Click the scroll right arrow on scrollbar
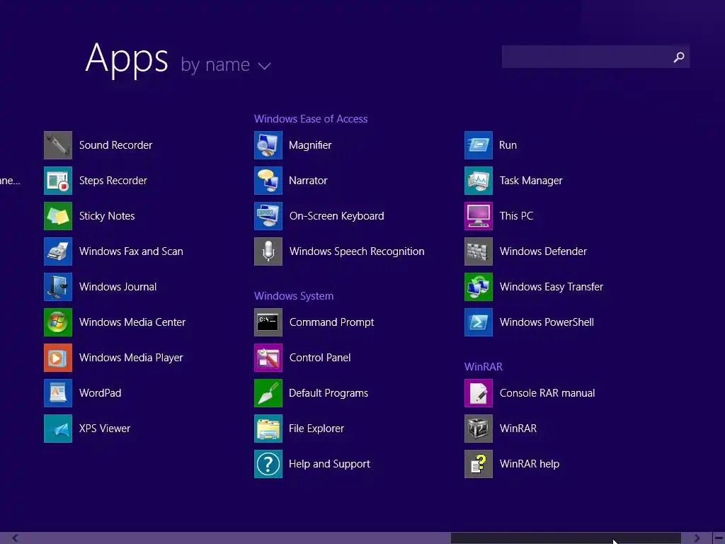This screenshot has width=725, height=544. pos(697,538)
